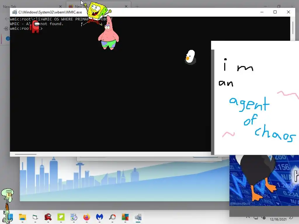Click the blue info icon in browser
Screen dimensions: 299x224
coord(8,38)
